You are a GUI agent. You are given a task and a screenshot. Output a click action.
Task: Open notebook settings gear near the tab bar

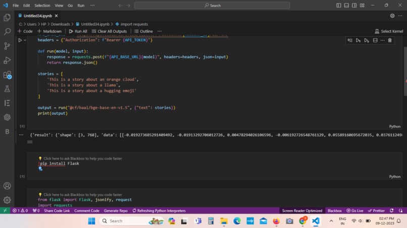click(392, 16)
